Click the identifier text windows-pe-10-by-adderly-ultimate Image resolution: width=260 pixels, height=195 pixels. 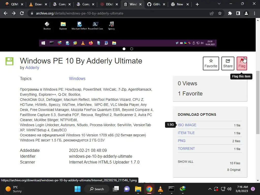(101, 156)
